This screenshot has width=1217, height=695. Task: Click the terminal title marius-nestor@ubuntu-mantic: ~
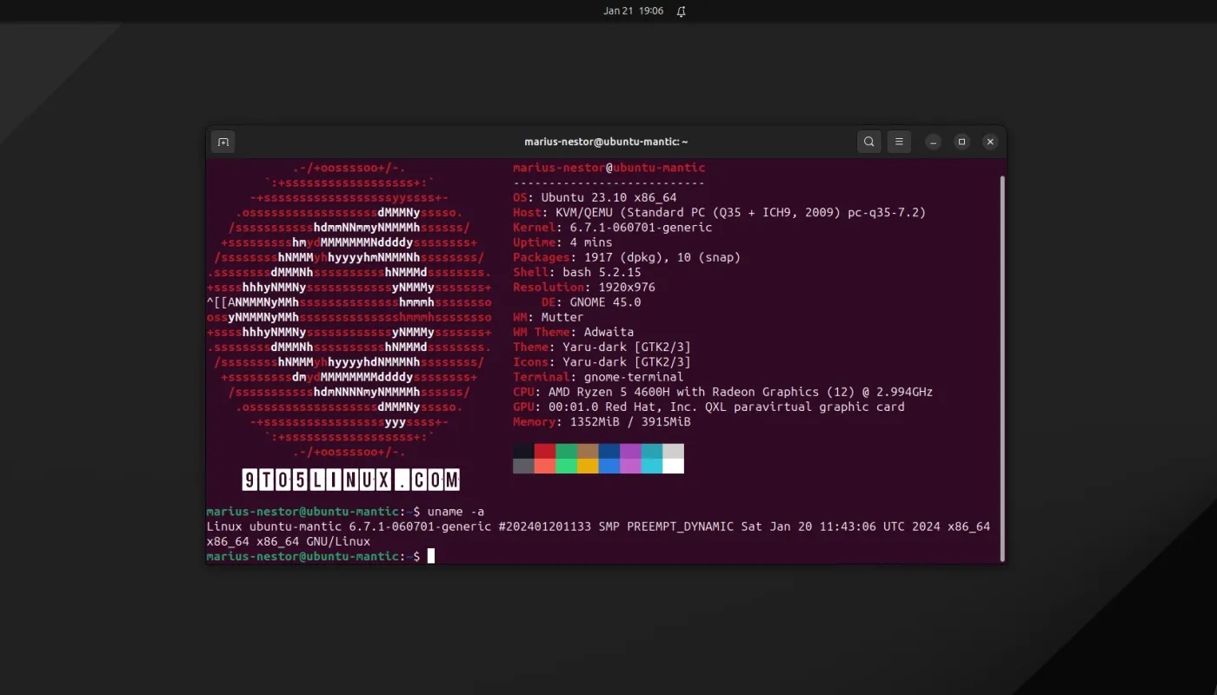(606, 142)
